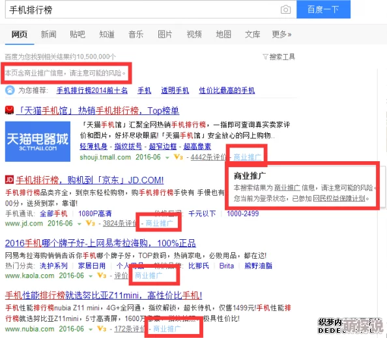The image size is (387, 338).
Task: Click 商业推广 label on the kaola result
Action: coord(149,276)
